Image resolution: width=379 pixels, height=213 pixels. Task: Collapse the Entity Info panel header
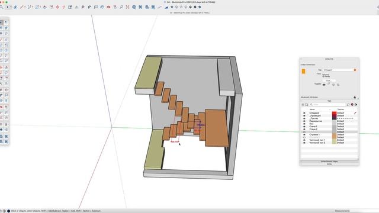point(329,59)
